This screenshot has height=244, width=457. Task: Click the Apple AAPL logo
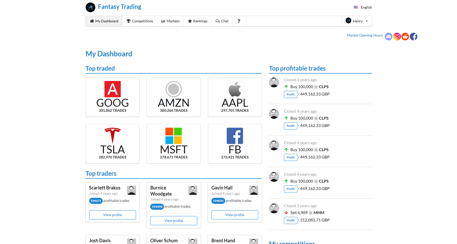[x=235, y=89]
